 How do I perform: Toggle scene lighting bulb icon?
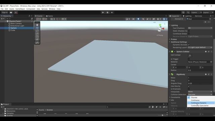click(138, 19)
